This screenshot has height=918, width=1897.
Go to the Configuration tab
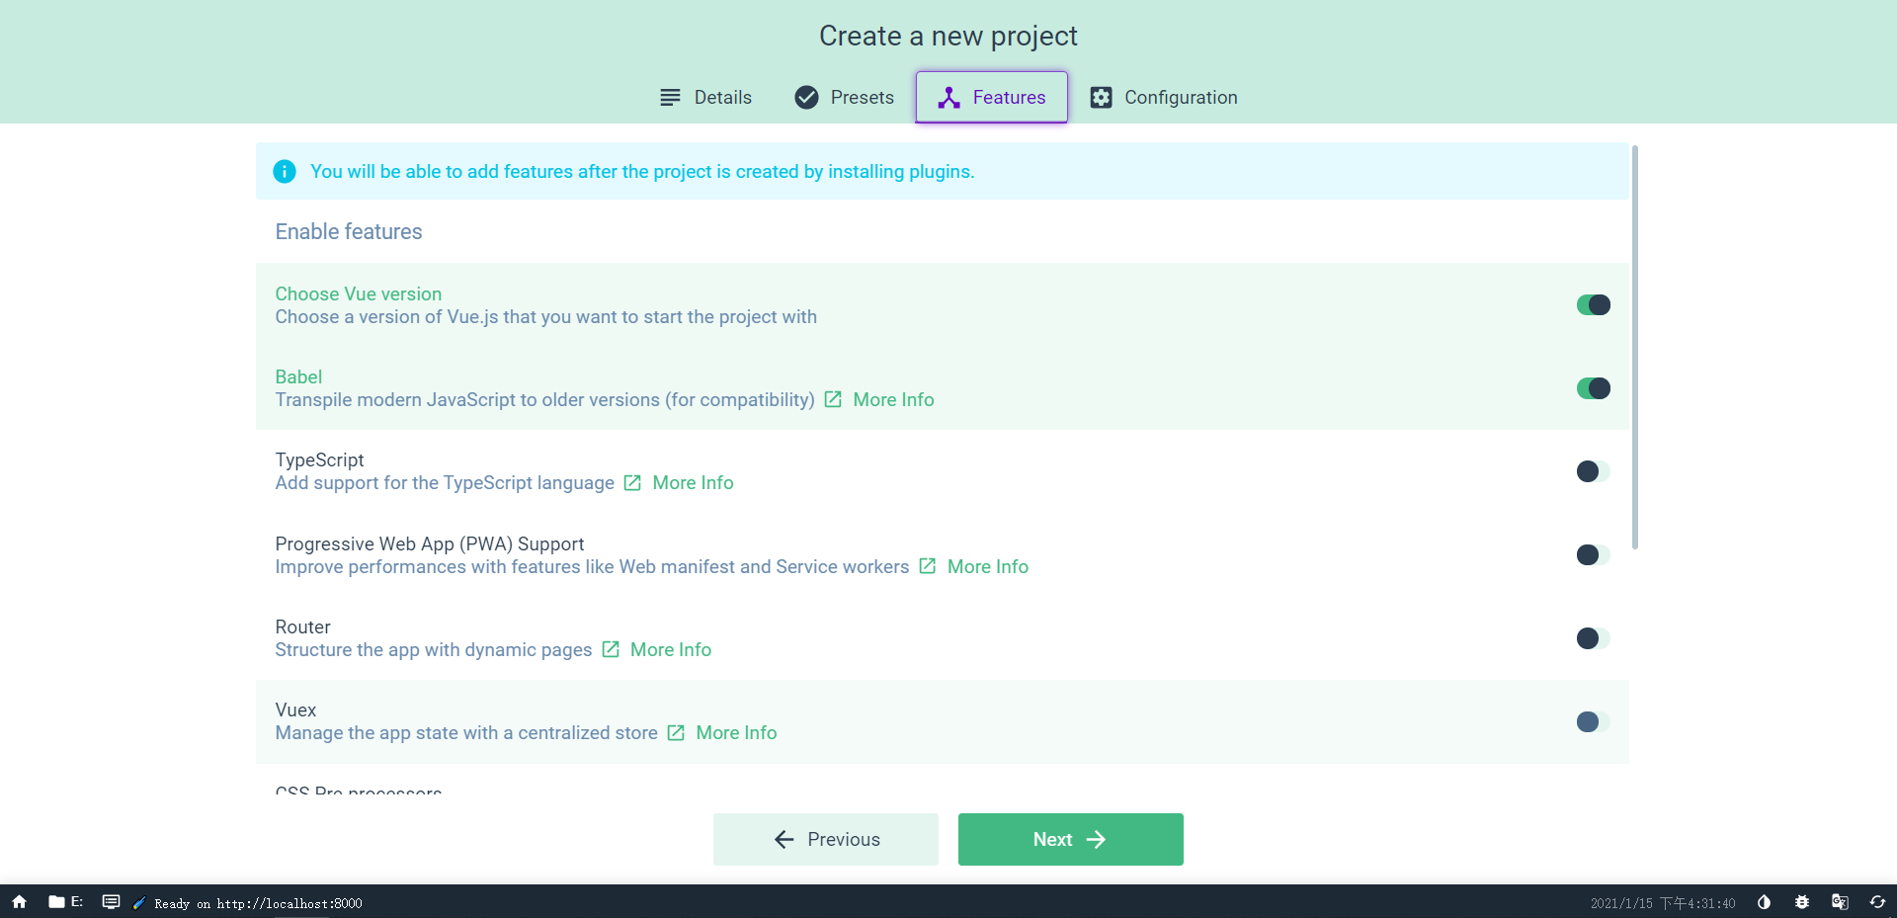click(1163, 97)
